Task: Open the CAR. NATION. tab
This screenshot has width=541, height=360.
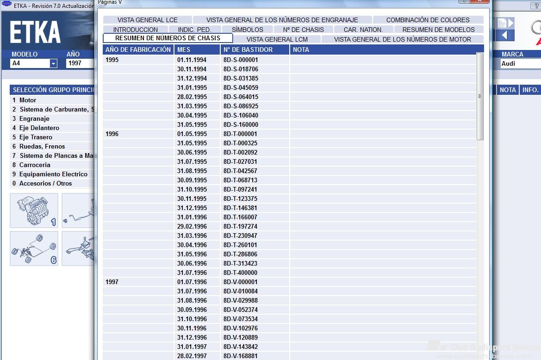Action: (363, 30)
